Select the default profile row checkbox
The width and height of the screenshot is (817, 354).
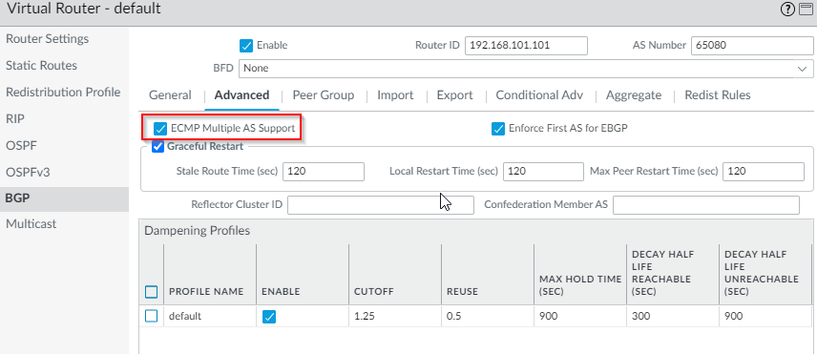click(x=151, y=316)
